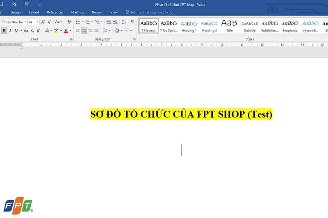Click the Tell me what you want to do box
Viewport: 328px width, 218px height.
150,12
